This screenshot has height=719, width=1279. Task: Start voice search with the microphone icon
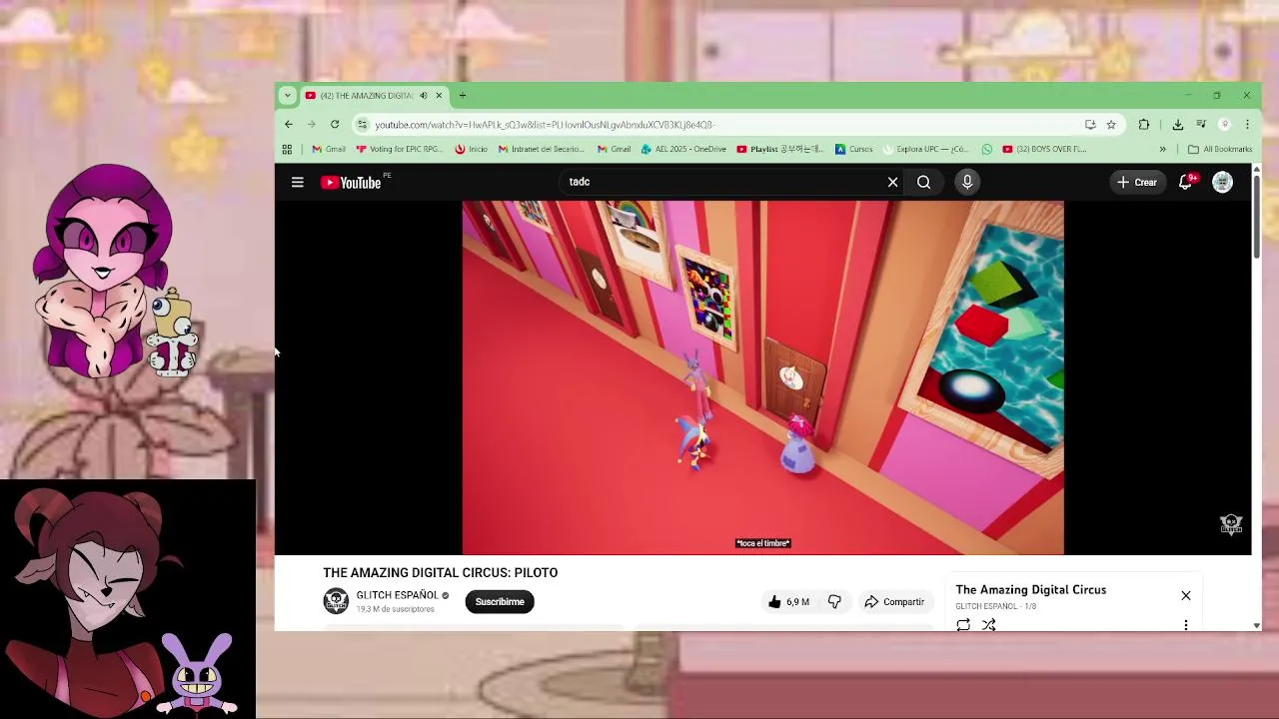(967, 182)
